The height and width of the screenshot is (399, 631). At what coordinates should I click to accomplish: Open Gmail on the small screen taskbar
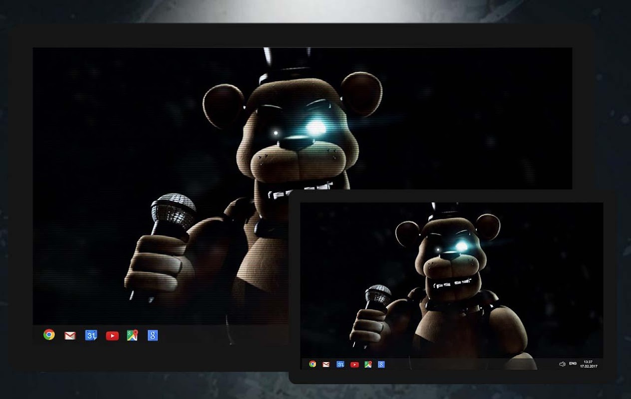326,365
